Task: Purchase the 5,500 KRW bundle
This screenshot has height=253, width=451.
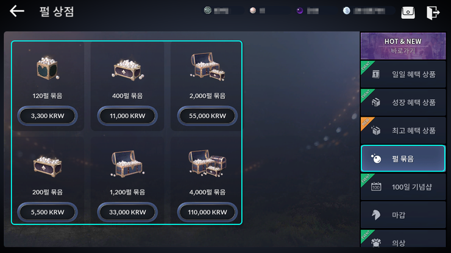Action: pos(48,212)
